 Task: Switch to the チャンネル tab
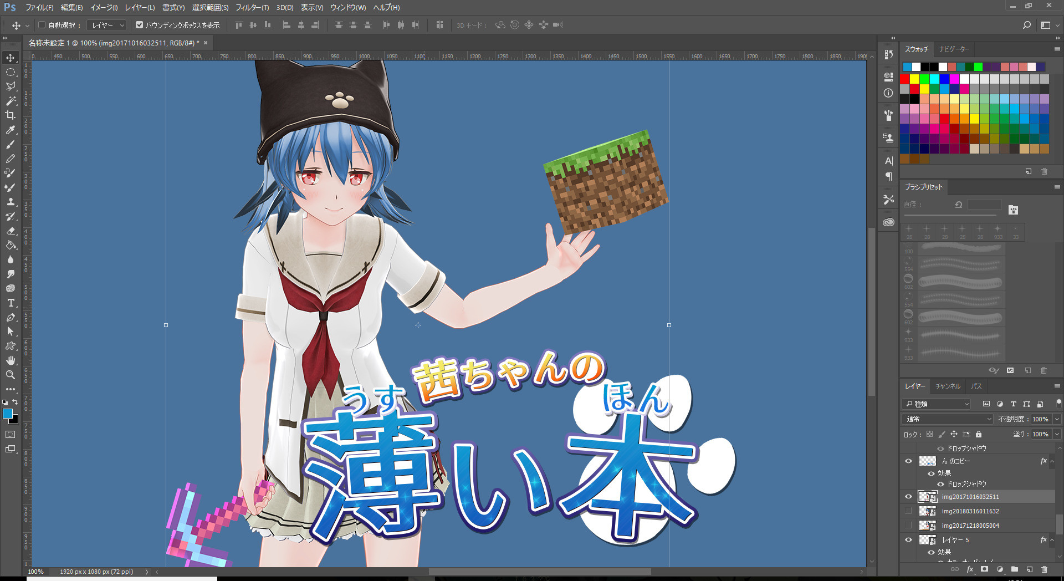pos(948,386)
